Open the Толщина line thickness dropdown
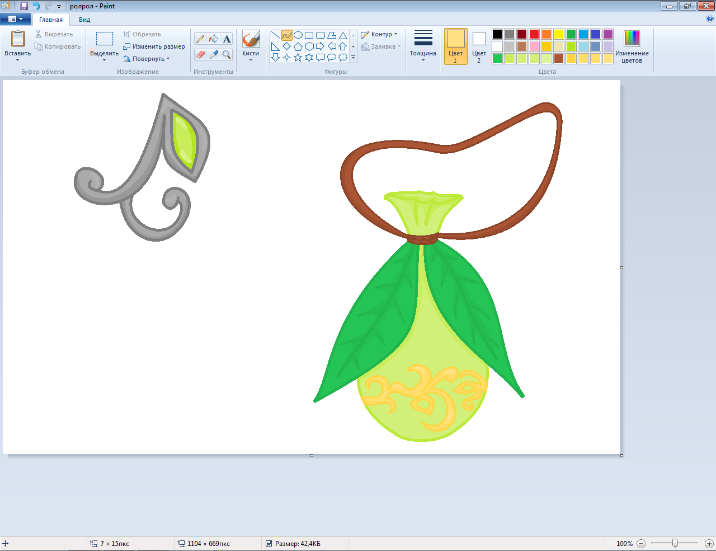Screen dimensions: 716x551 [x=423, y=46]
